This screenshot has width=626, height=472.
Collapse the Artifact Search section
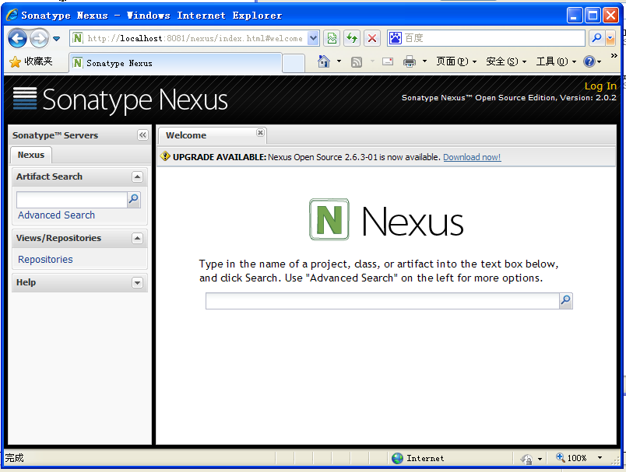pos(137,177)
